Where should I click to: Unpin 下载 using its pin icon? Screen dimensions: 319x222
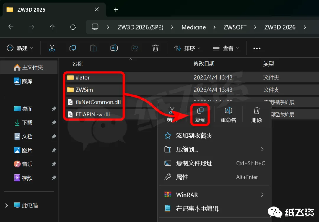[x=54, y=123]
